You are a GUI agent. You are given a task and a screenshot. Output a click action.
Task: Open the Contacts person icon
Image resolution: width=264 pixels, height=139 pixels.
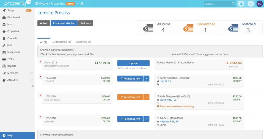pos(4,38)
